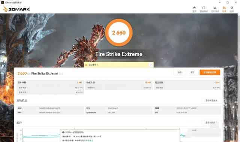
Task: Open the Stress Tests bar-chart tab
Action: (215, 9)
